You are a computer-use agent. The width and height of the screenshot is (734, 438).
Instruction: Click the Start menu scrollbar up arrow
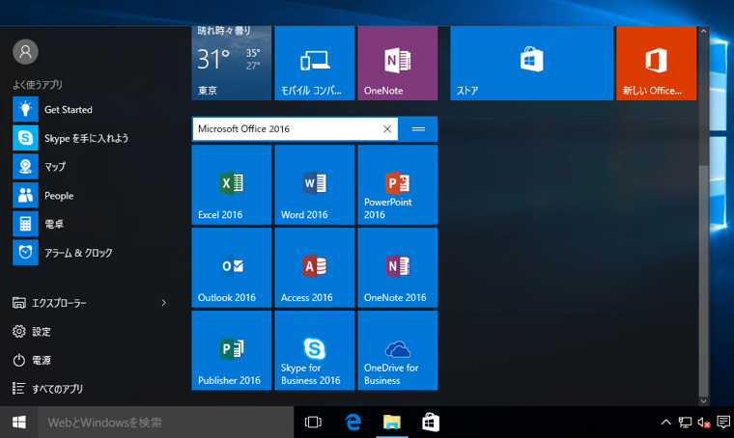(x=703, y=31)
